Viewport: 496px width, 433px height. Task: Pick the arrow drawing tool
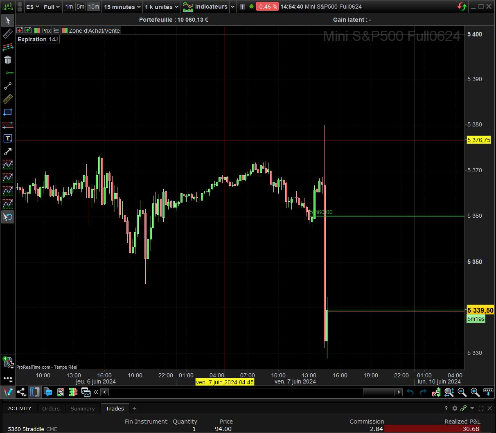(x=8, y=151)
